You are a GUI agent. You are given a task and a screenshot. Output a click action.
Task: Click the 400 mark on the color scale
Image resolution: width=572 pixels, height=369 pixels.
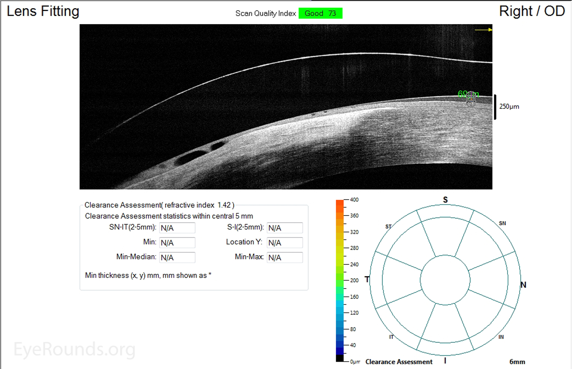(354, 200)
